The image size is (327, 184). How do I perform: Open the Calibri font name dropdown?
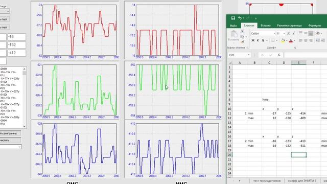(x=274, y=33)
